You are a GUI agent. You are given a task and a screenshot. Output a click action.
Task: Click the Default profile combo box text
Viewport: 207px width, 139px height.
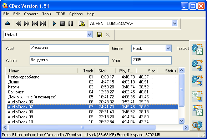point(11,35)
